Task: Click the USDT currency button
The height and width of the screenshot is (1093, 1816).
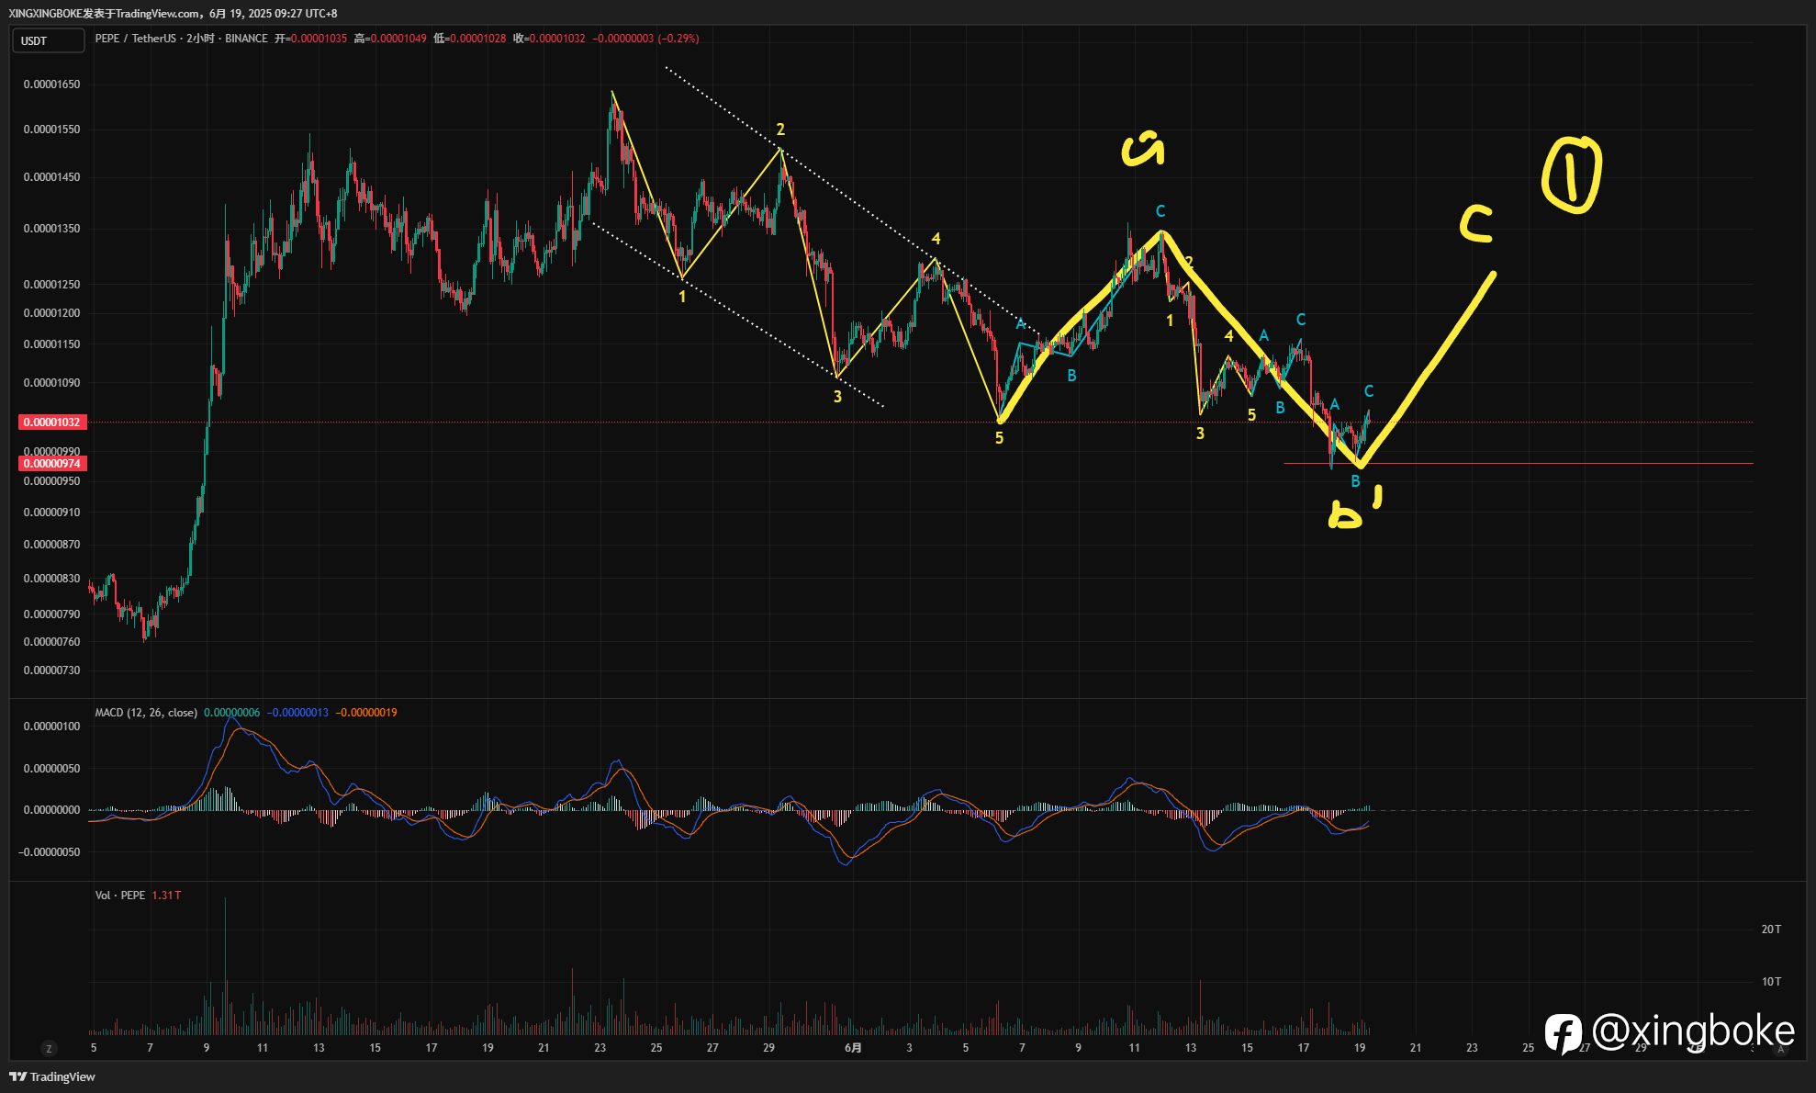Action: click(48, 40)
